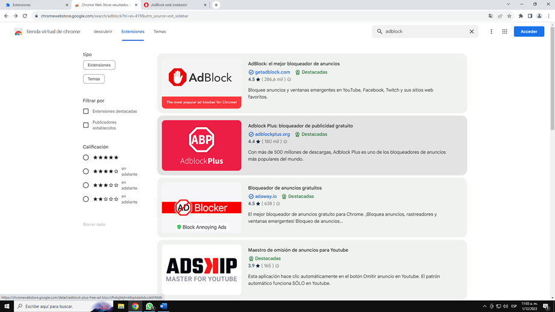Open the taskbar clock and date
The height and width of the screenshot is (312, 555).
pos(530,307)
